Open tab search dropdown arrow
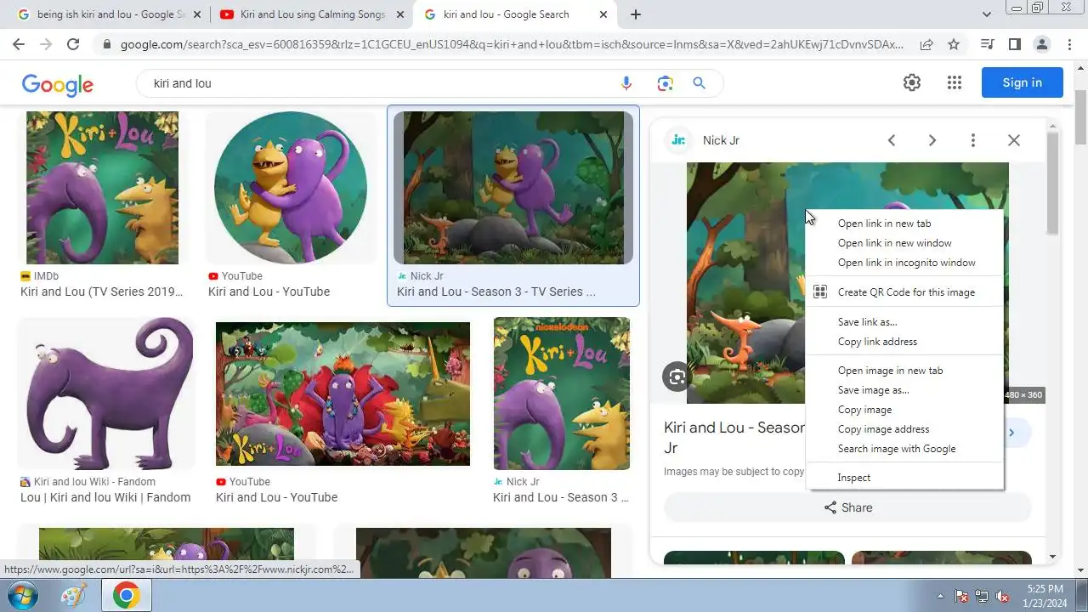Image resolution: width=1088 pixels, height=612 pixels. (x=987, y=14)
